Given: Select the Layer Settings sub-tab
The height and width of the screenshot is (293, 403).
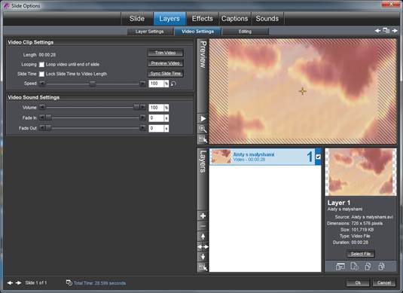Looking at the screenshot, I should (150, 32).
